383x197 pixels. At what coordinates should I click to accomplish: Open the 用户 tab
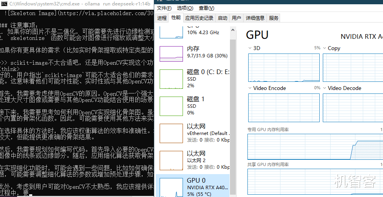coord(236,18)
